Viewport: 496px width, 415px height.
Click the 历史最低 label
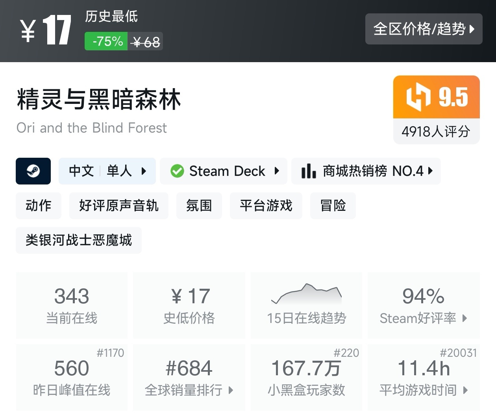point(111,17)
